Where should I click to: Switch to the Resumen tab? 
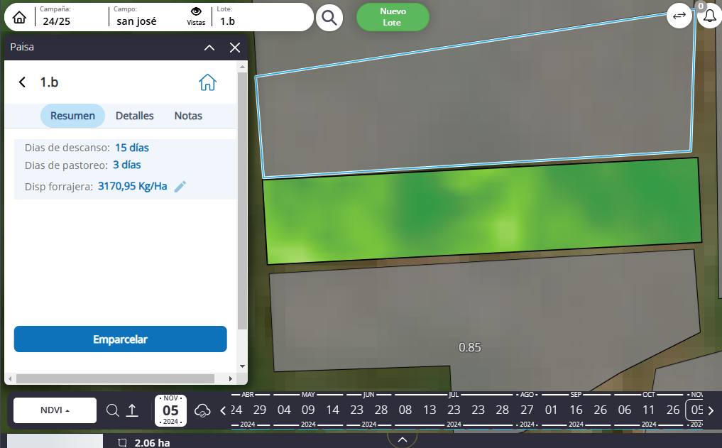(x=72, y=116)
